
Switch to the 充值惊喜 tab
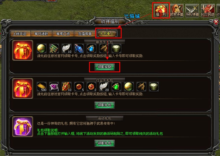click(85, 34)
